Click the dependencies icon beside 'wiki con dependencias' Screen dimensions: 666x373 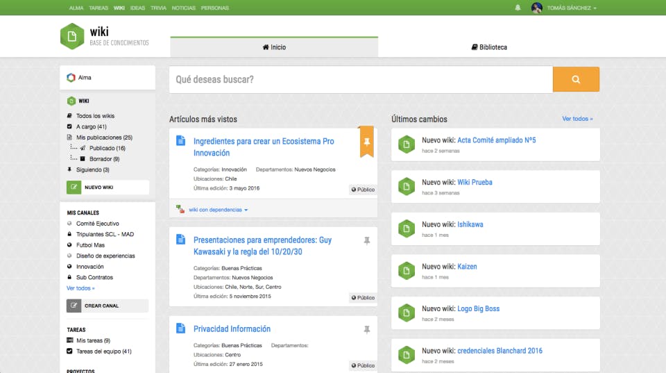click(x=180, y=209)
